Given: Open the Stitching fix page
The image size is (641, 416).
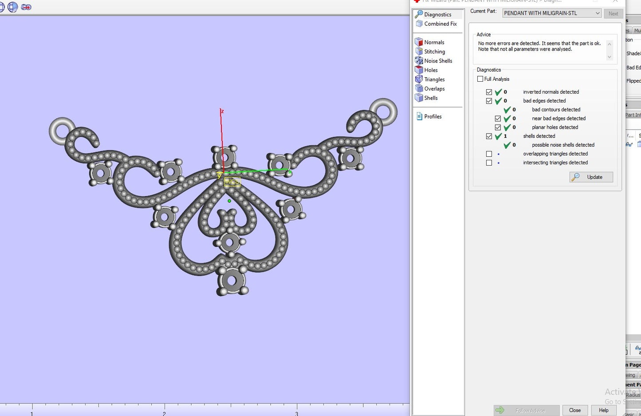Looking at the screenshot, I should pyautogui.click(x=434, y=52).
